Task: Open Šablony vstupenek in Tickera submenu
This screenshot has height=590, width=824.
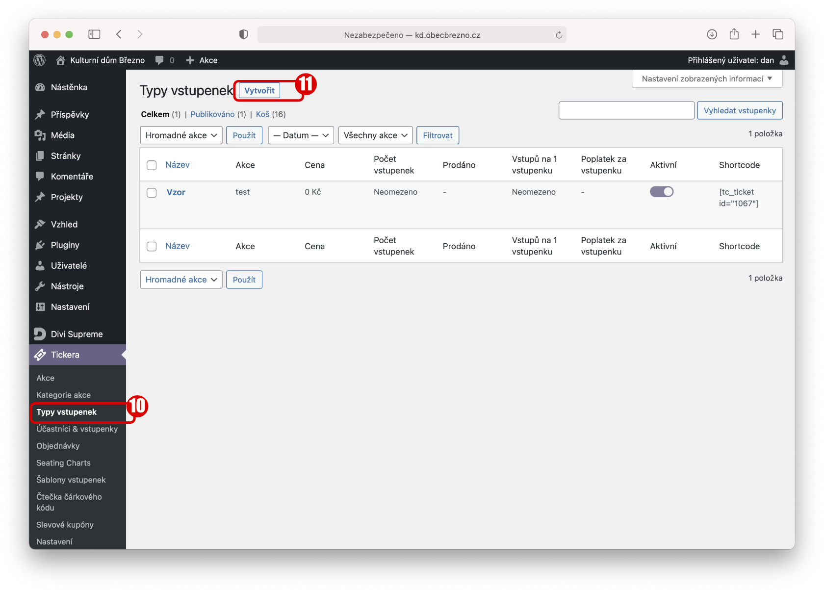Action: [71, 480]
